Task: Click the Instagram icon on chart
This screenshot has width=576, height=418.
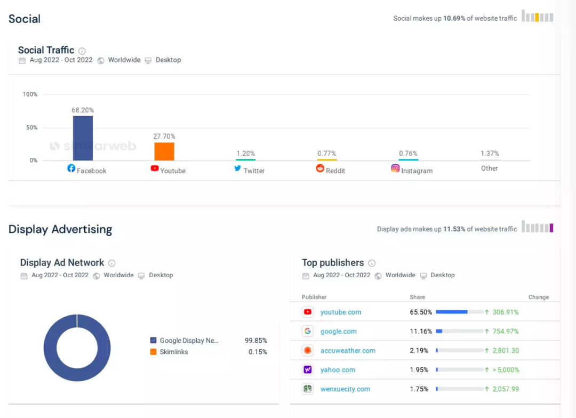Action: tap(395, 168)
